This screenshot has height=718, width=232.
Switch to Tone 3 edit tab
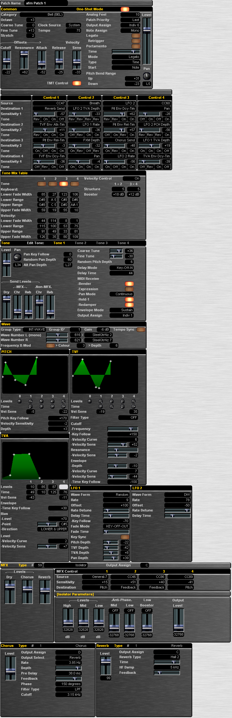[102, 243]
